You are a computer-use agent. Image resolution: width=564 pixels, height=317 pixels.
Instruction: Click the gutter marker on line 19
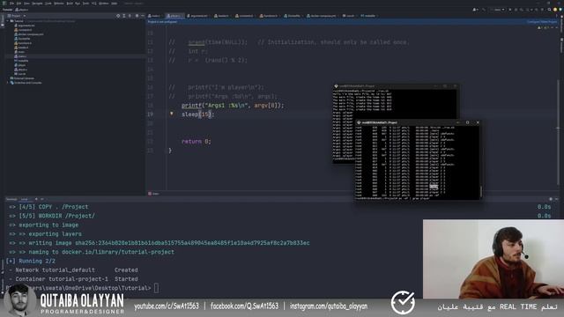point(172,114)
